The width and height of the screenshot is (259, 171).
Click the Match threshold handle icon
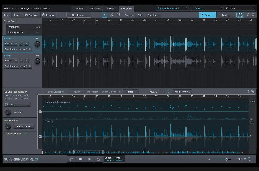click(x=40, y=112)
